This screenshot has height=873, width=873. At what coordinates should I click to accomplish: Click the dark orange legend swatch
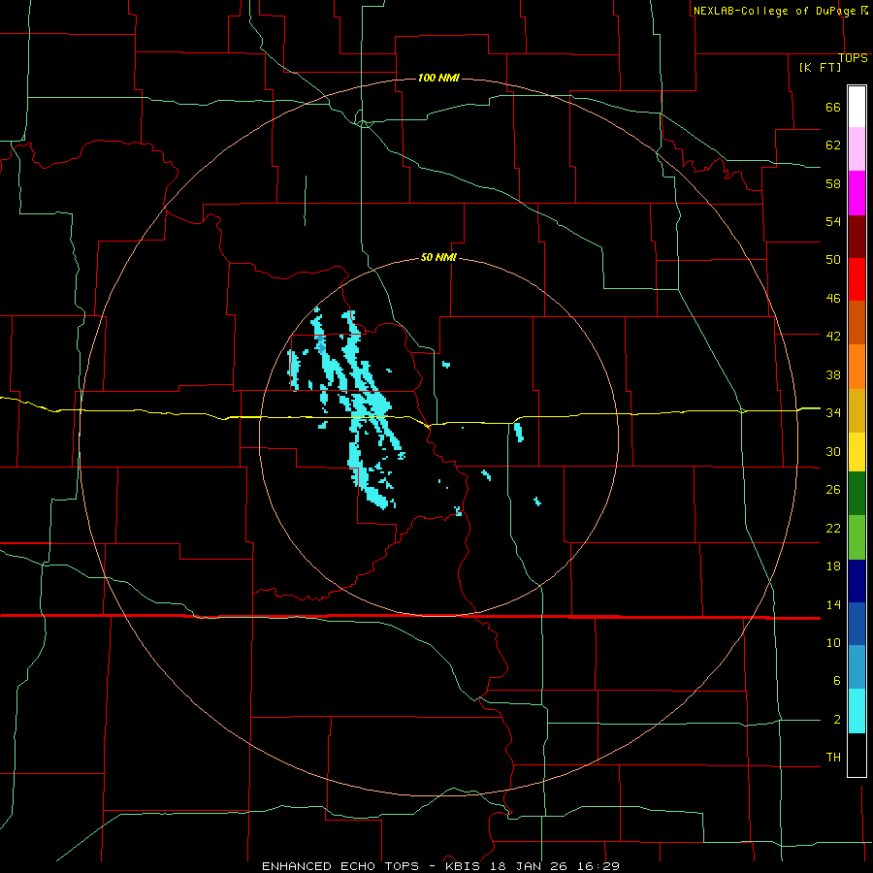(857, 323)
